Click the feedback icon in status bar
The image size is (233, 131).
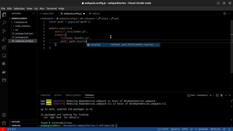point(224,129)
